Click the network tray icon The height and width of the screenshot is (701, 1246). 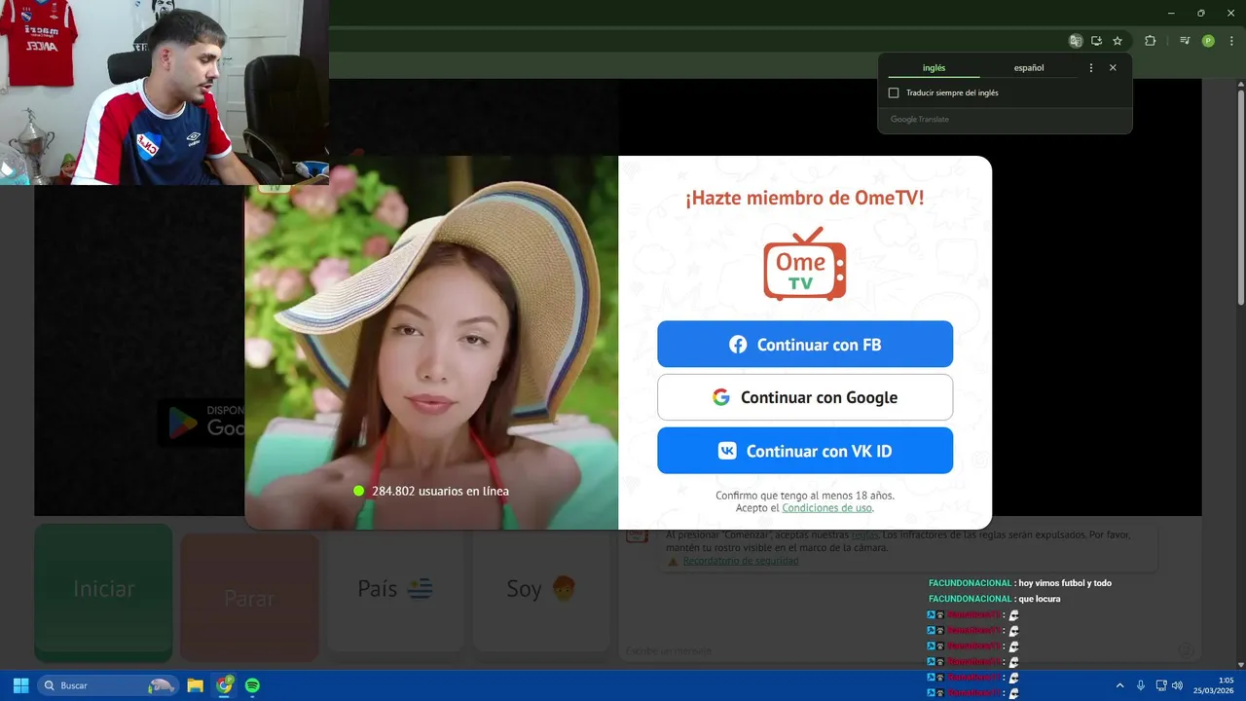point(1161,685)
